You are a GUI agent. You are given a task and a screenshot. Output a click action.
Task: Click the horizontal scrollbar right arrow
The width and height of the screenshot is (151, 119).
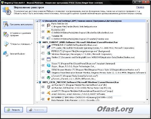144,102
